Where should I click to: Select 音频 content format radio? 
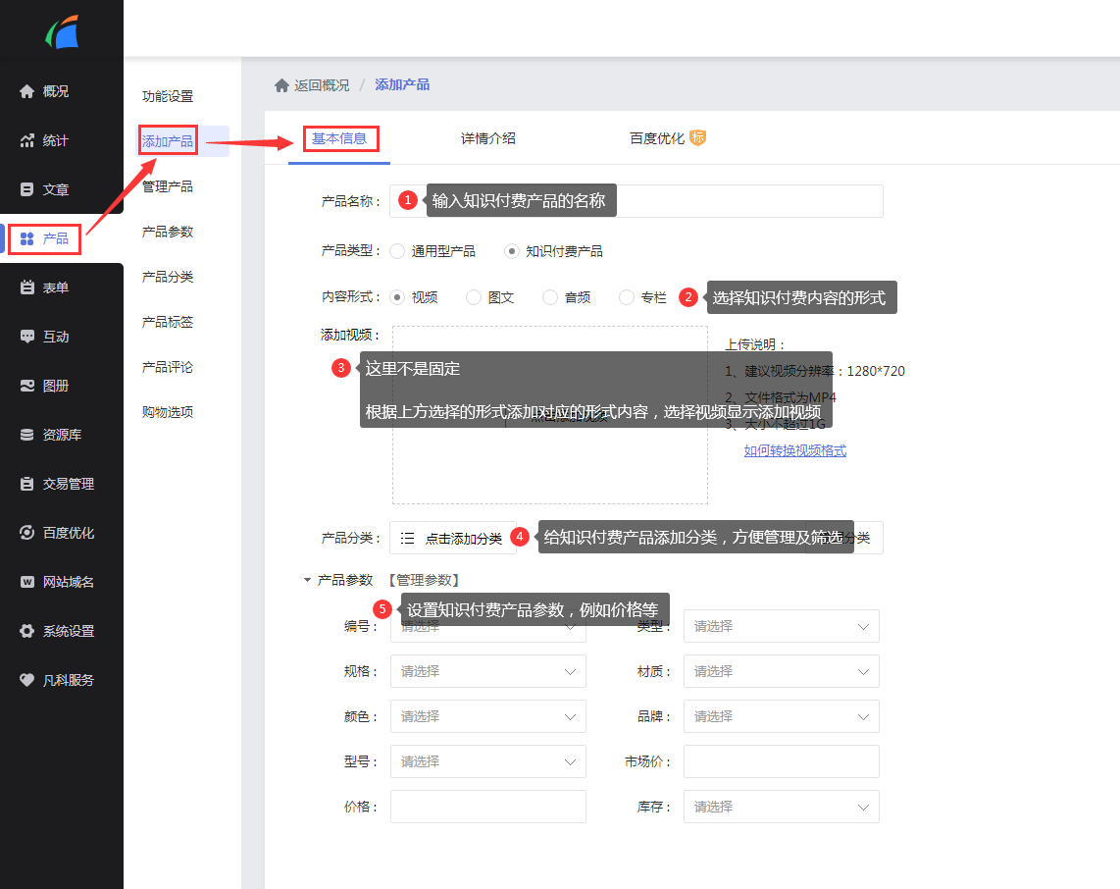[550, 297]
